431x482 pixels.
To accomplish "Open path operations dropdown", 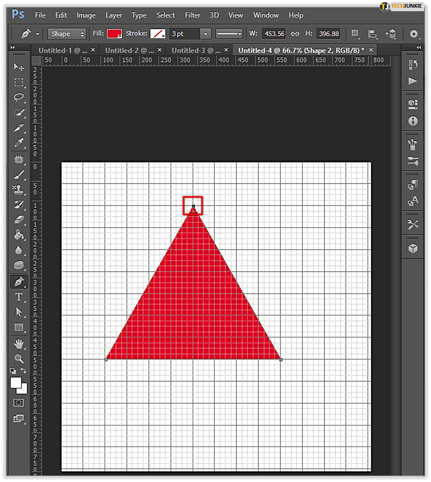I will 355,34.
